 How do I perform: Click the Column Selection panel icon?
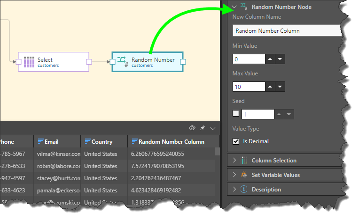[x=244, y=161]
